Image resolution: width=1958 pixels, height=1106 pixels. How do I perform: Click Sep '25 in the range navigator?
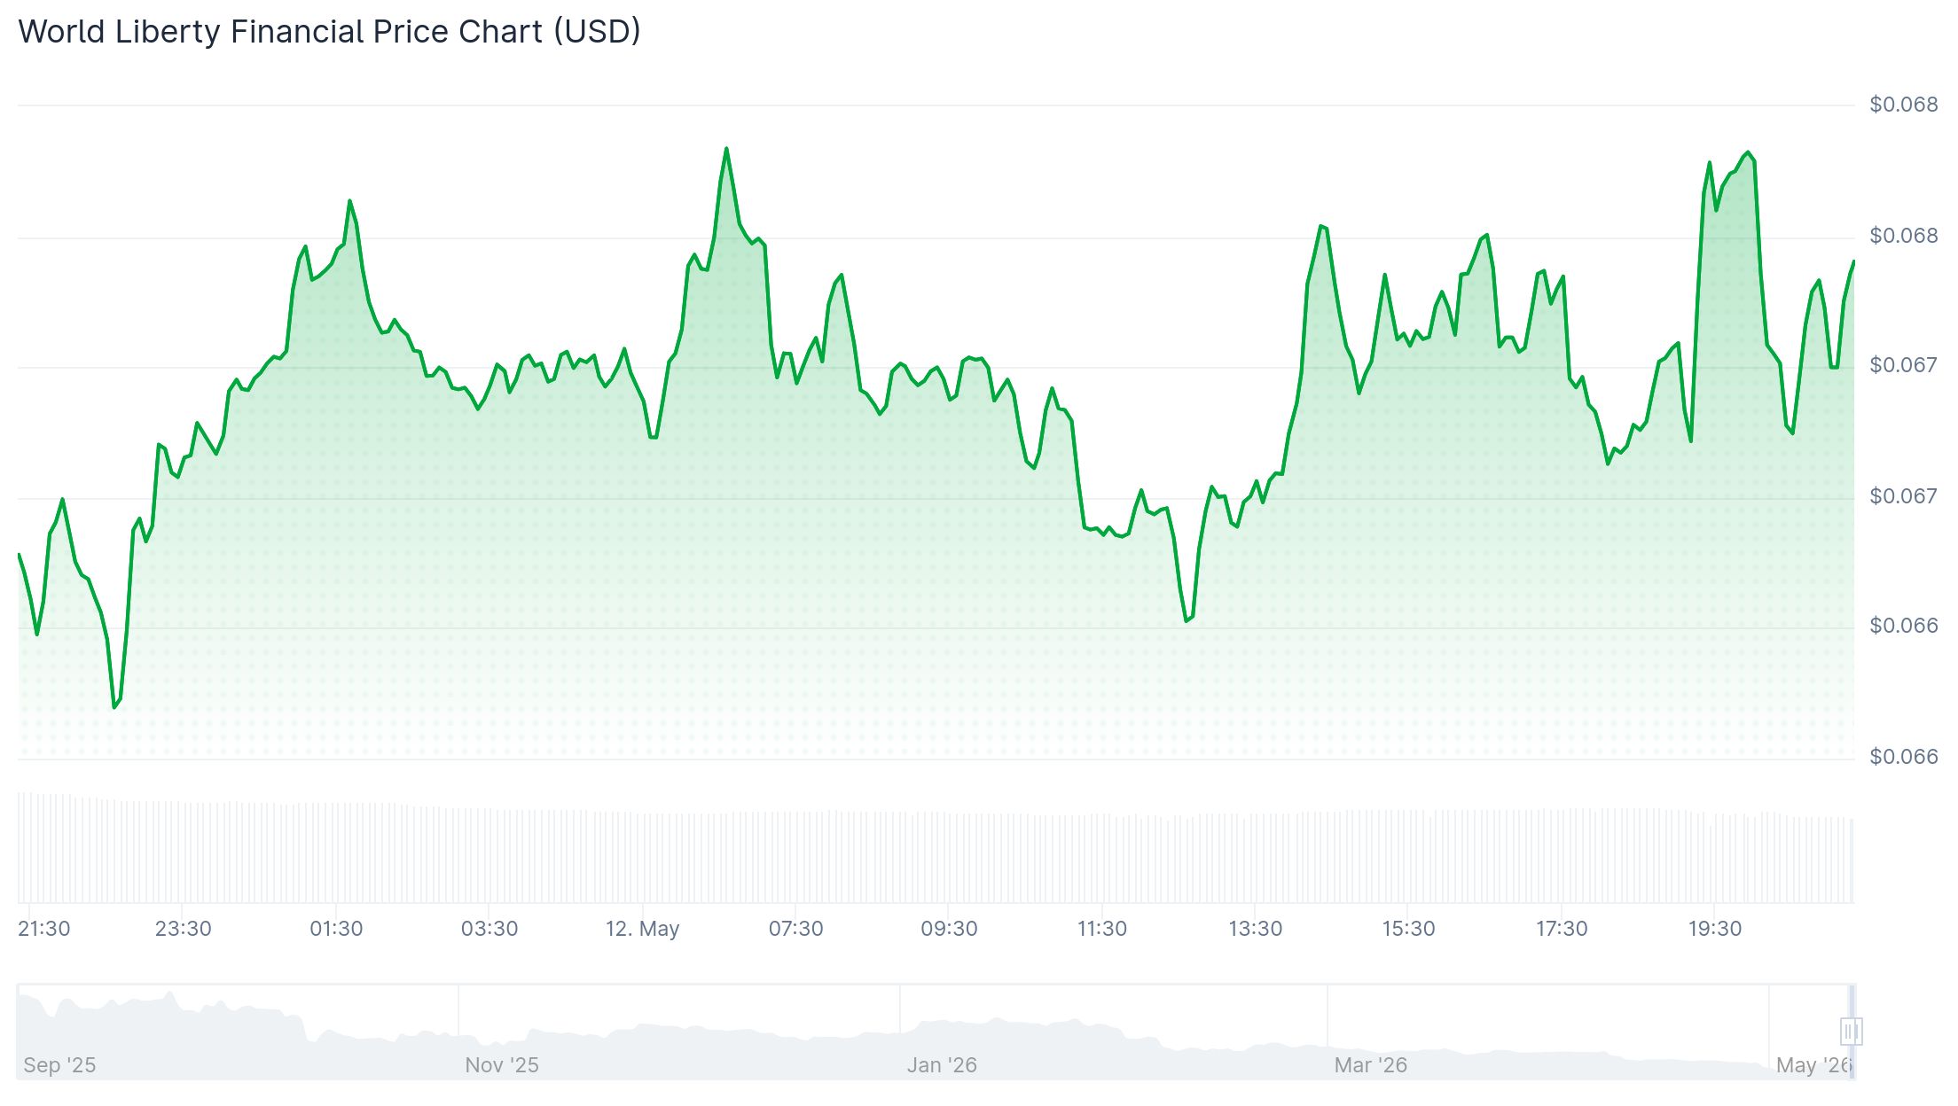coord(59,1065)
